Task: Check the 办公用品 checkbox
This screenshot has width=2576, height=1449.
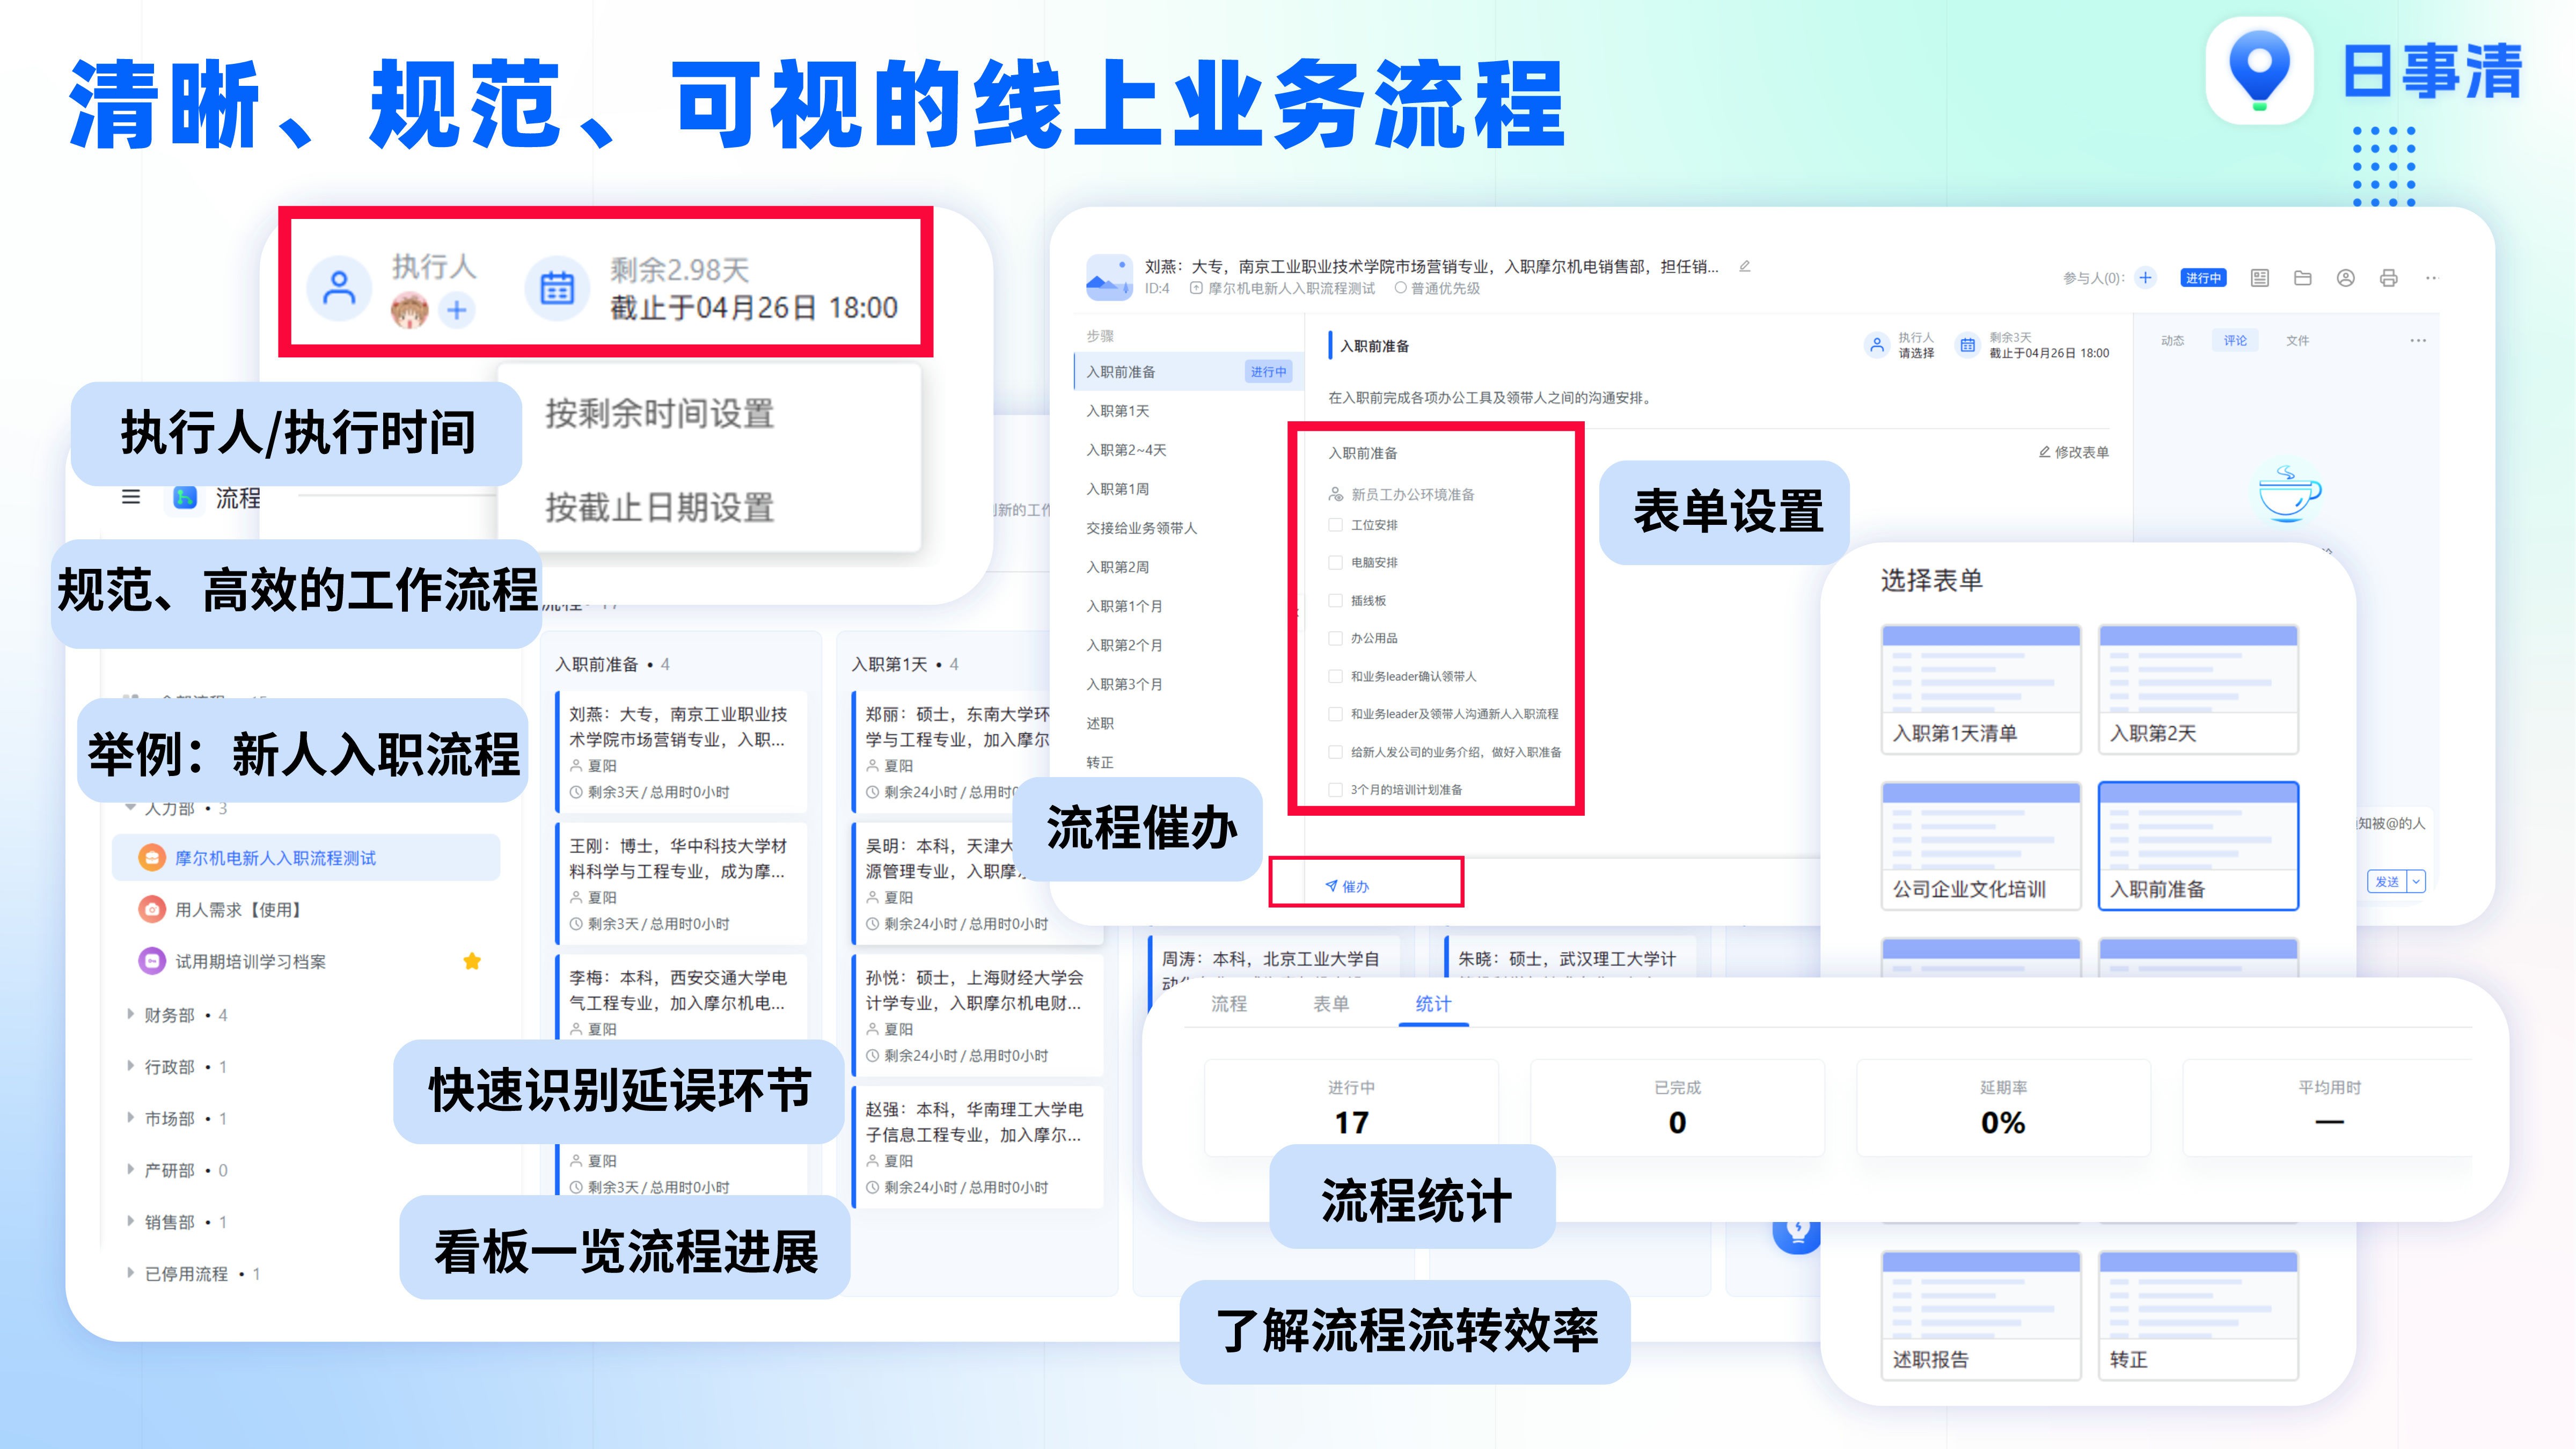Action: 1335,638
